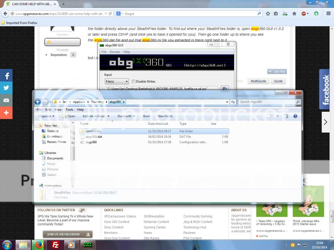Launch Firefox from the taskbar
Image resolution: width=334 pixels, height=250 pixels.
39,244
